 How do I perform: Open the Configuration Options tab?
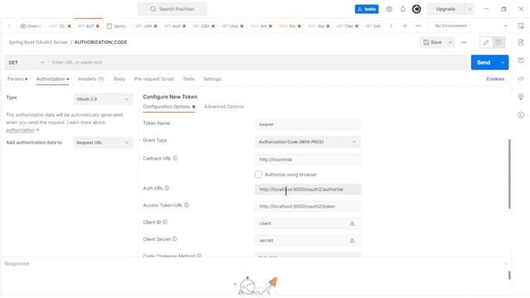click(x=169, y=107)
